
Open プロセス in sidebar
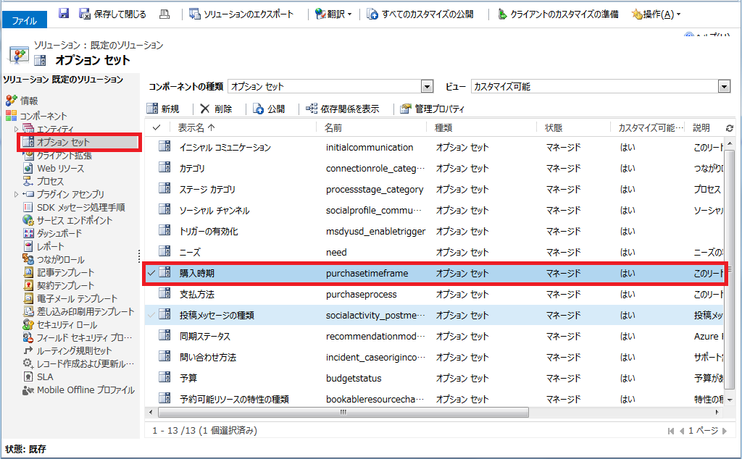pos(50,181)
